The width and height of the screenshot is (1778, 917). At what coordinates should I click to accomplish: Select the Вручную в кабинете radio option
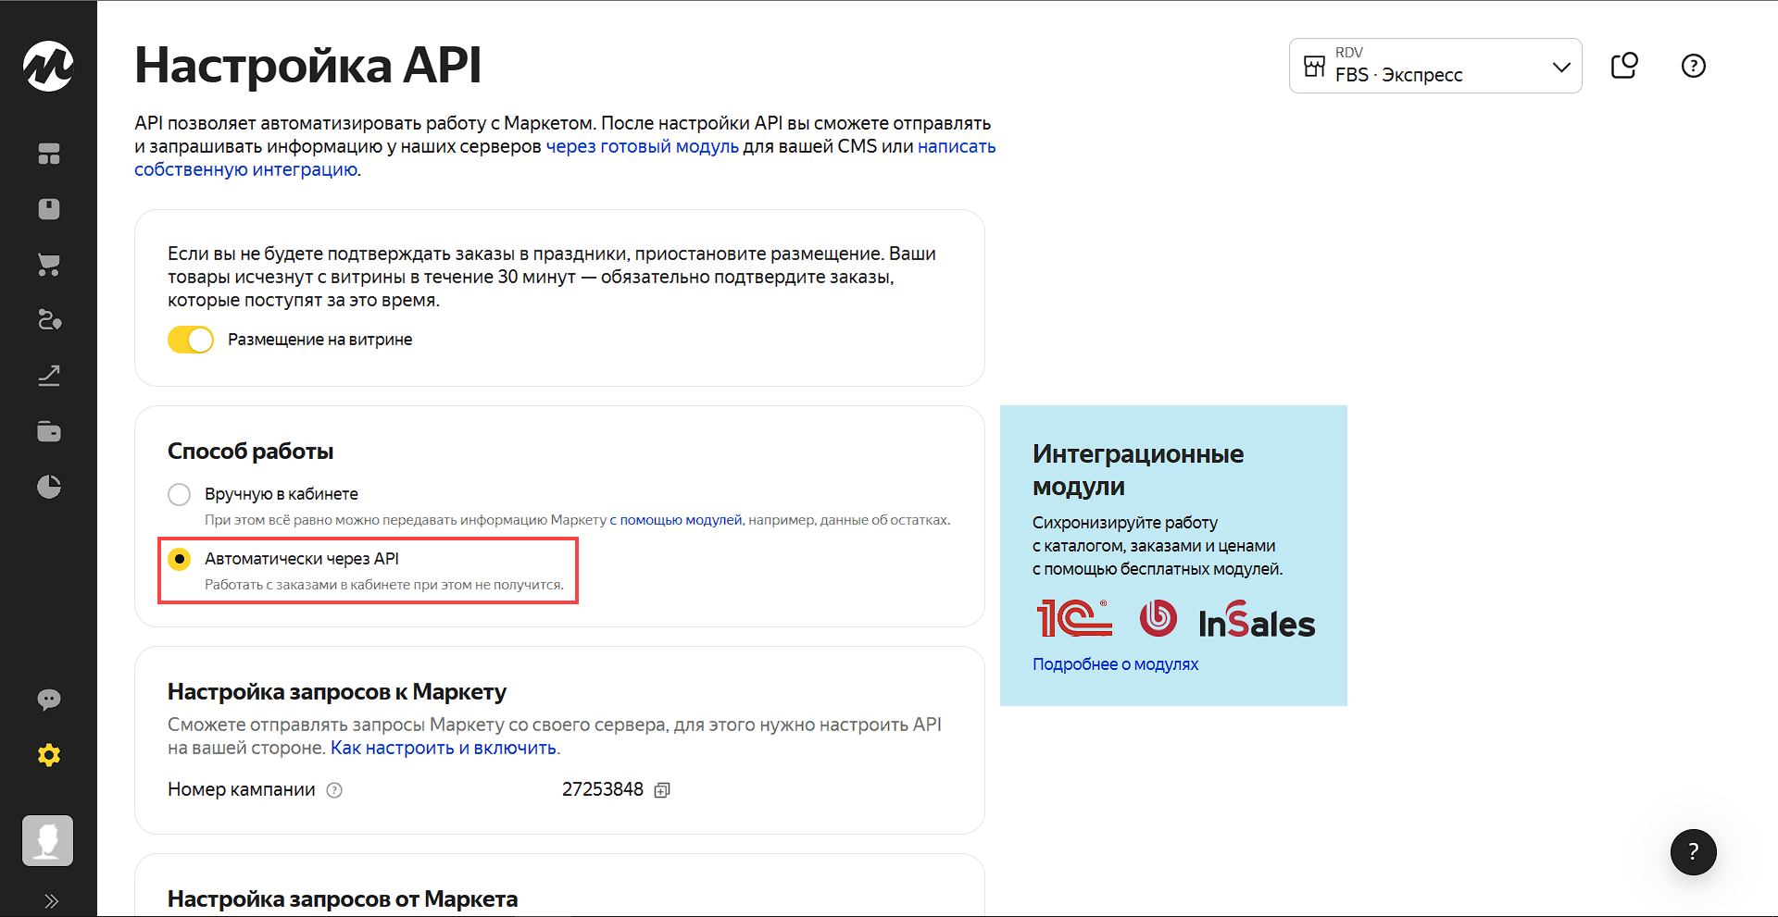click(x=180, y=494)
